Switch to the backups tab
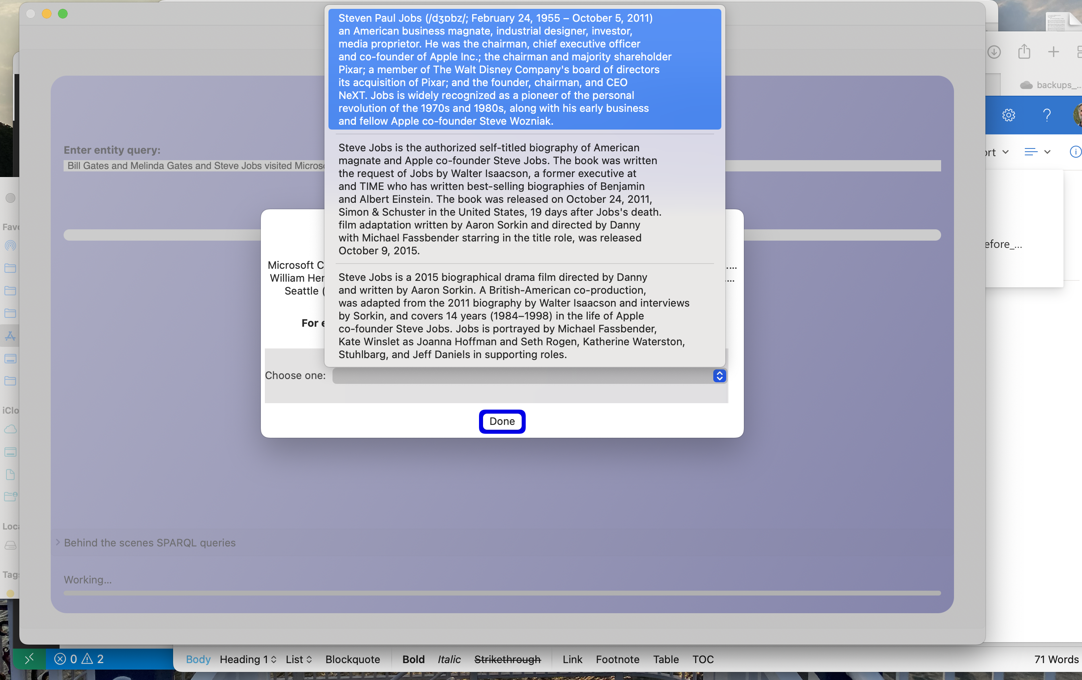This screenshot has height=680, width=1082. [1049, 84]
